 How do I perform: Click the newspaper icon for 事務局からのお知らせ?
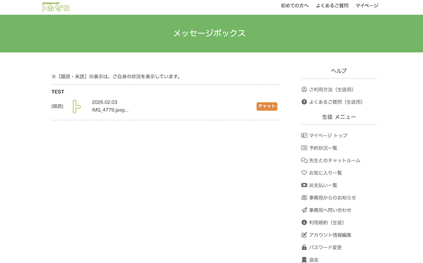(304, 198)
